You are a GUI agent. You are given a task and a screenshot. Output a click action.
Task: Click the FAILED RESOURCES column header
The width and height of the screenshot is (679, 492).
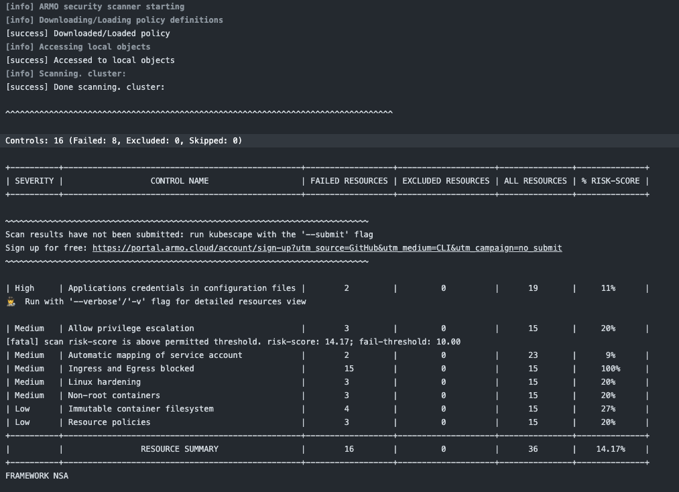pyautogui.click(x=349, y=181)
